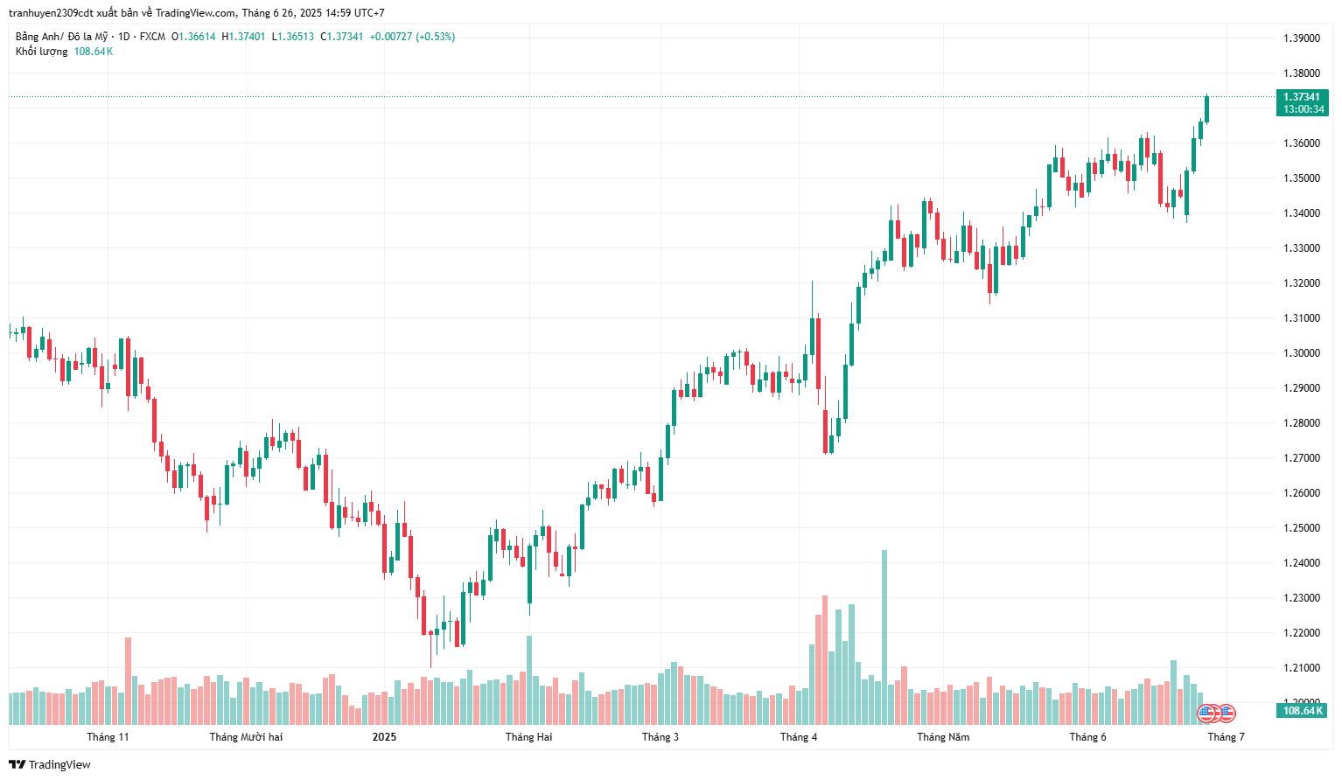Click the Tháng 4 time axis label
Viewport: 1342px width, 780px height.
(x=799, y=737)
